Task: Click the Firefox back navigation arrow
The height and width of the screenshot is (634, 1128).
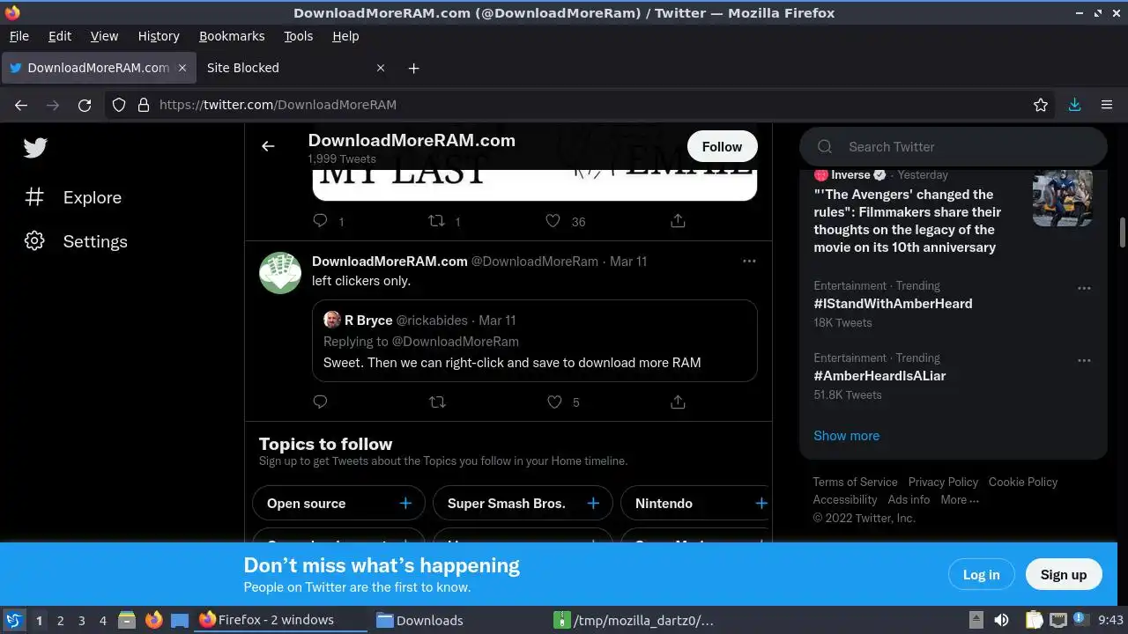Action: pyautogui.click(x=21, y=105)
